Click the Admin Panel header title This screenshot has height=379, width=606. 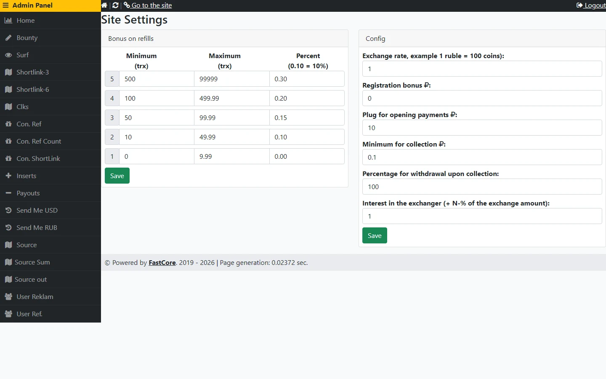(32, 5)
